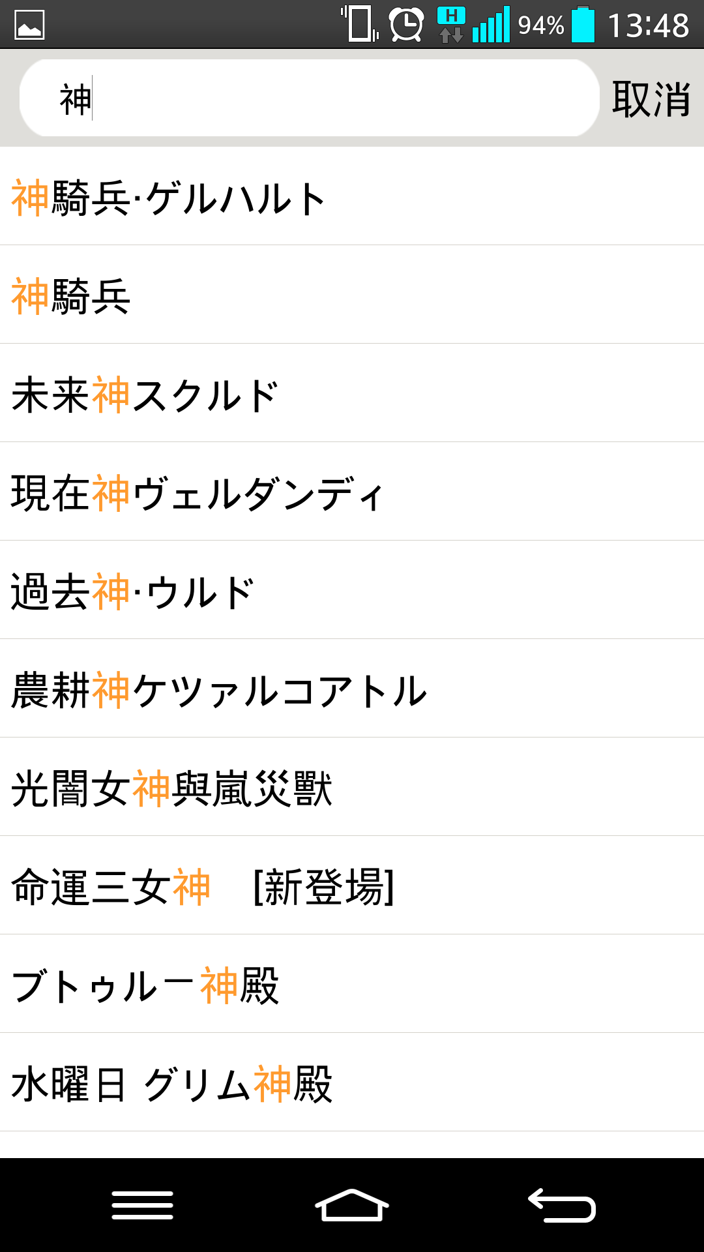Select 現在神ヴェルダンディ from the list
The image size is (704, 1252).
[x=352, y=492]
